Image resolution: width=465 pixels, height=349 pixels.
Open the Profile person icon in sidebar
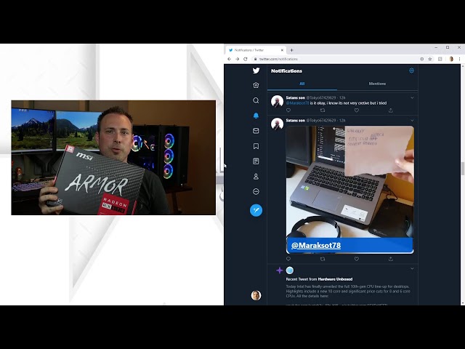(256, 177)
